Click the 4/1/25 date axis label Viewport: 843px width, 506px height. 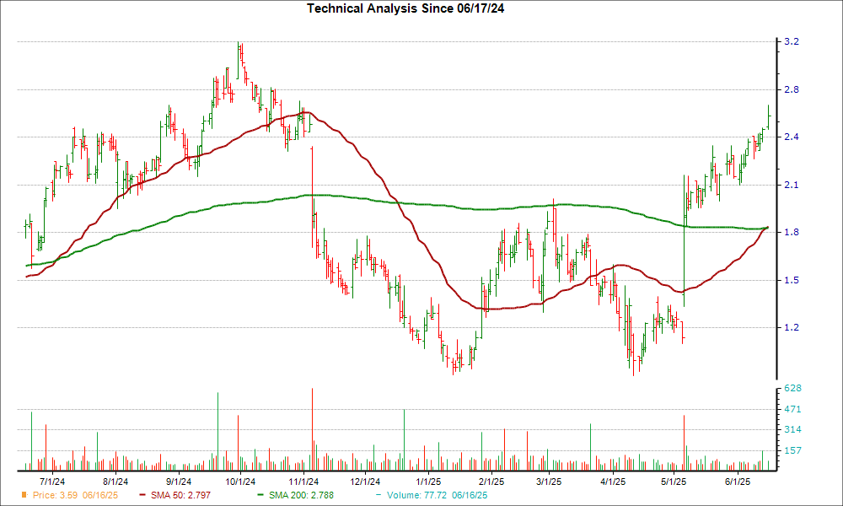click(612, 482)
